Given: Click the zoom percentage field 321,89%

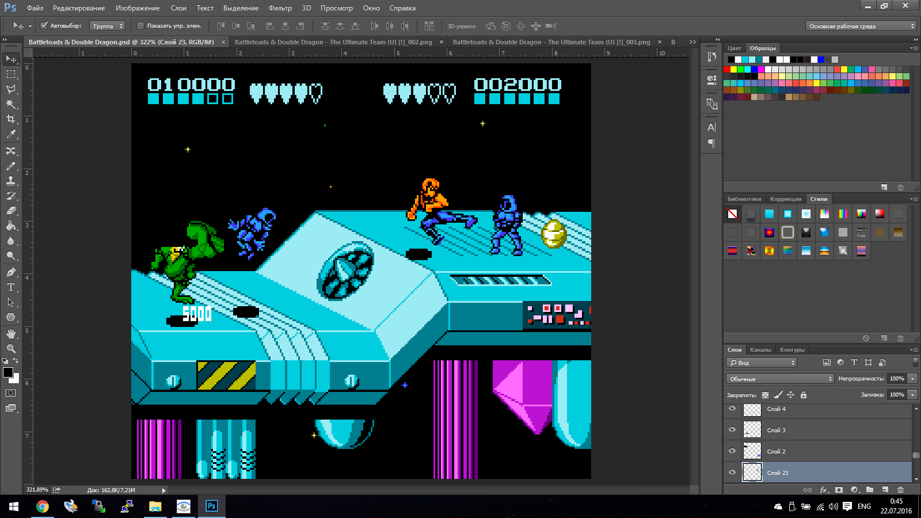Looking at the screenshot, I should (37, 490).
